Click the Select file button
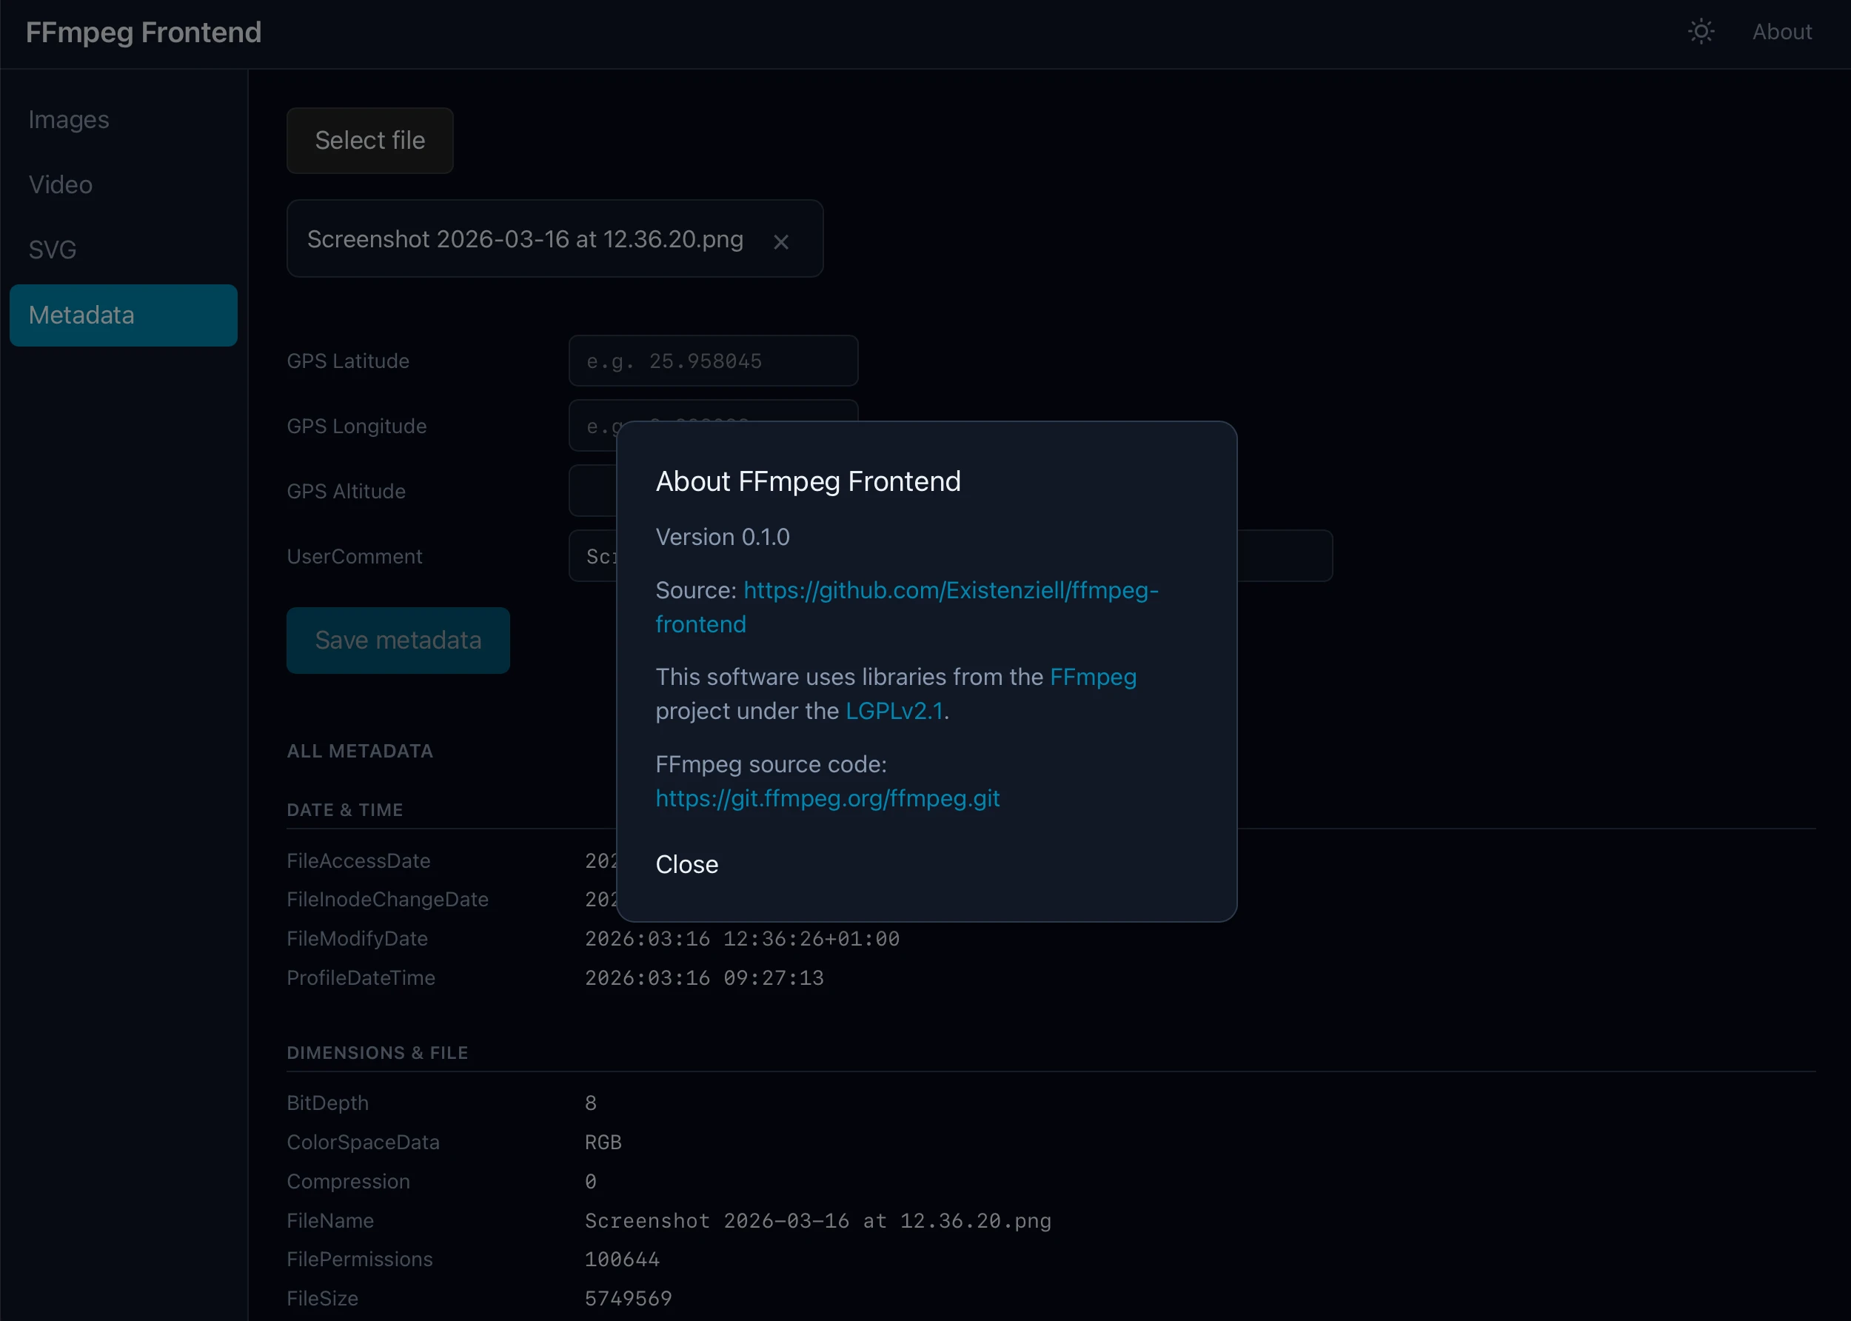The height and width of the screenshot is (1321, 1851). tap(369, 140)
